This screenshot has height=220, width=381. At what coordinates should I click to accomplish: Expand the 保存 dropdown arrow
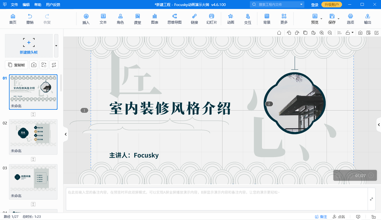[339, 19]
